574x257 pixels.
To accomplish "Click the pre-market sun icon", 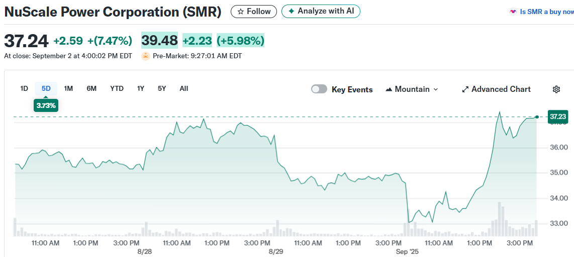I will (x=146, y=56).
